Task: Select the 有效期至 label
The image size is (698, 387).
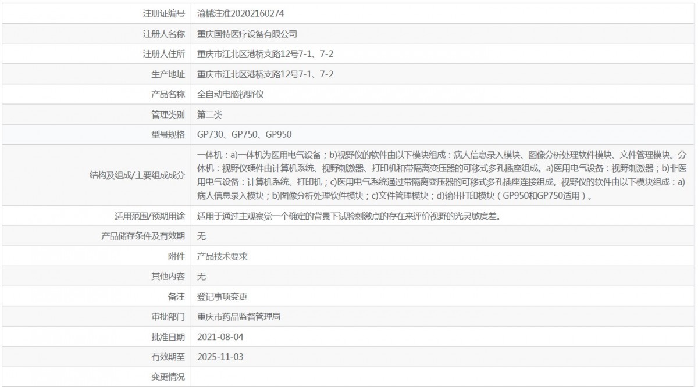Action: click(168, 357)
